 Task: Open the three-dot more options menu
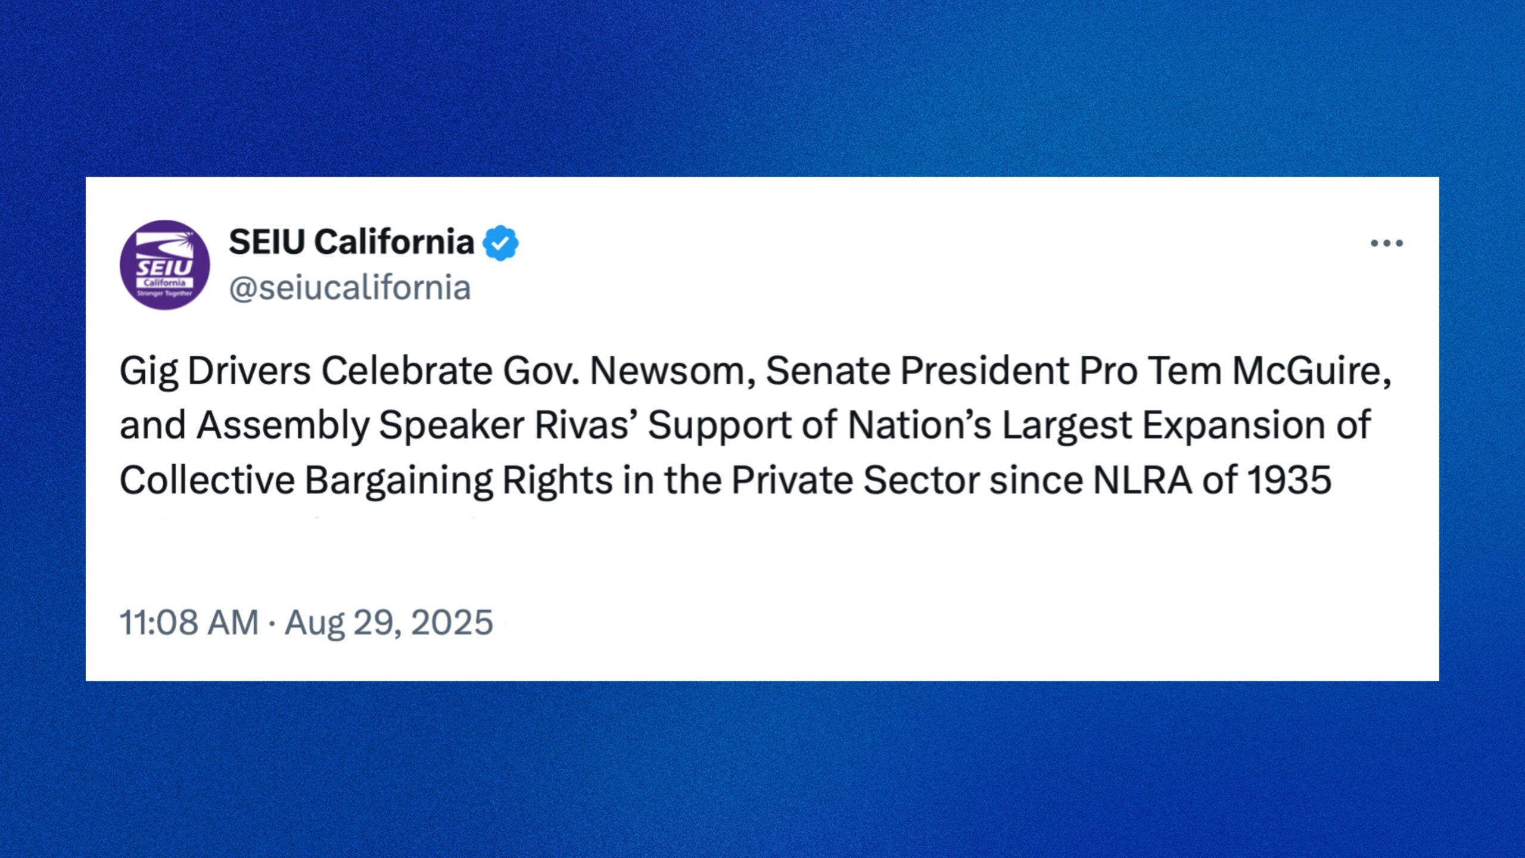click(x=1386, y=243)
